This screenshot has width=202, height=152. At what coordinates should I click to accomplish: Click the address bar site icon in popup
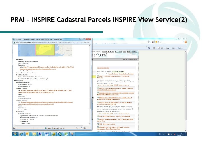pos(14,43)
